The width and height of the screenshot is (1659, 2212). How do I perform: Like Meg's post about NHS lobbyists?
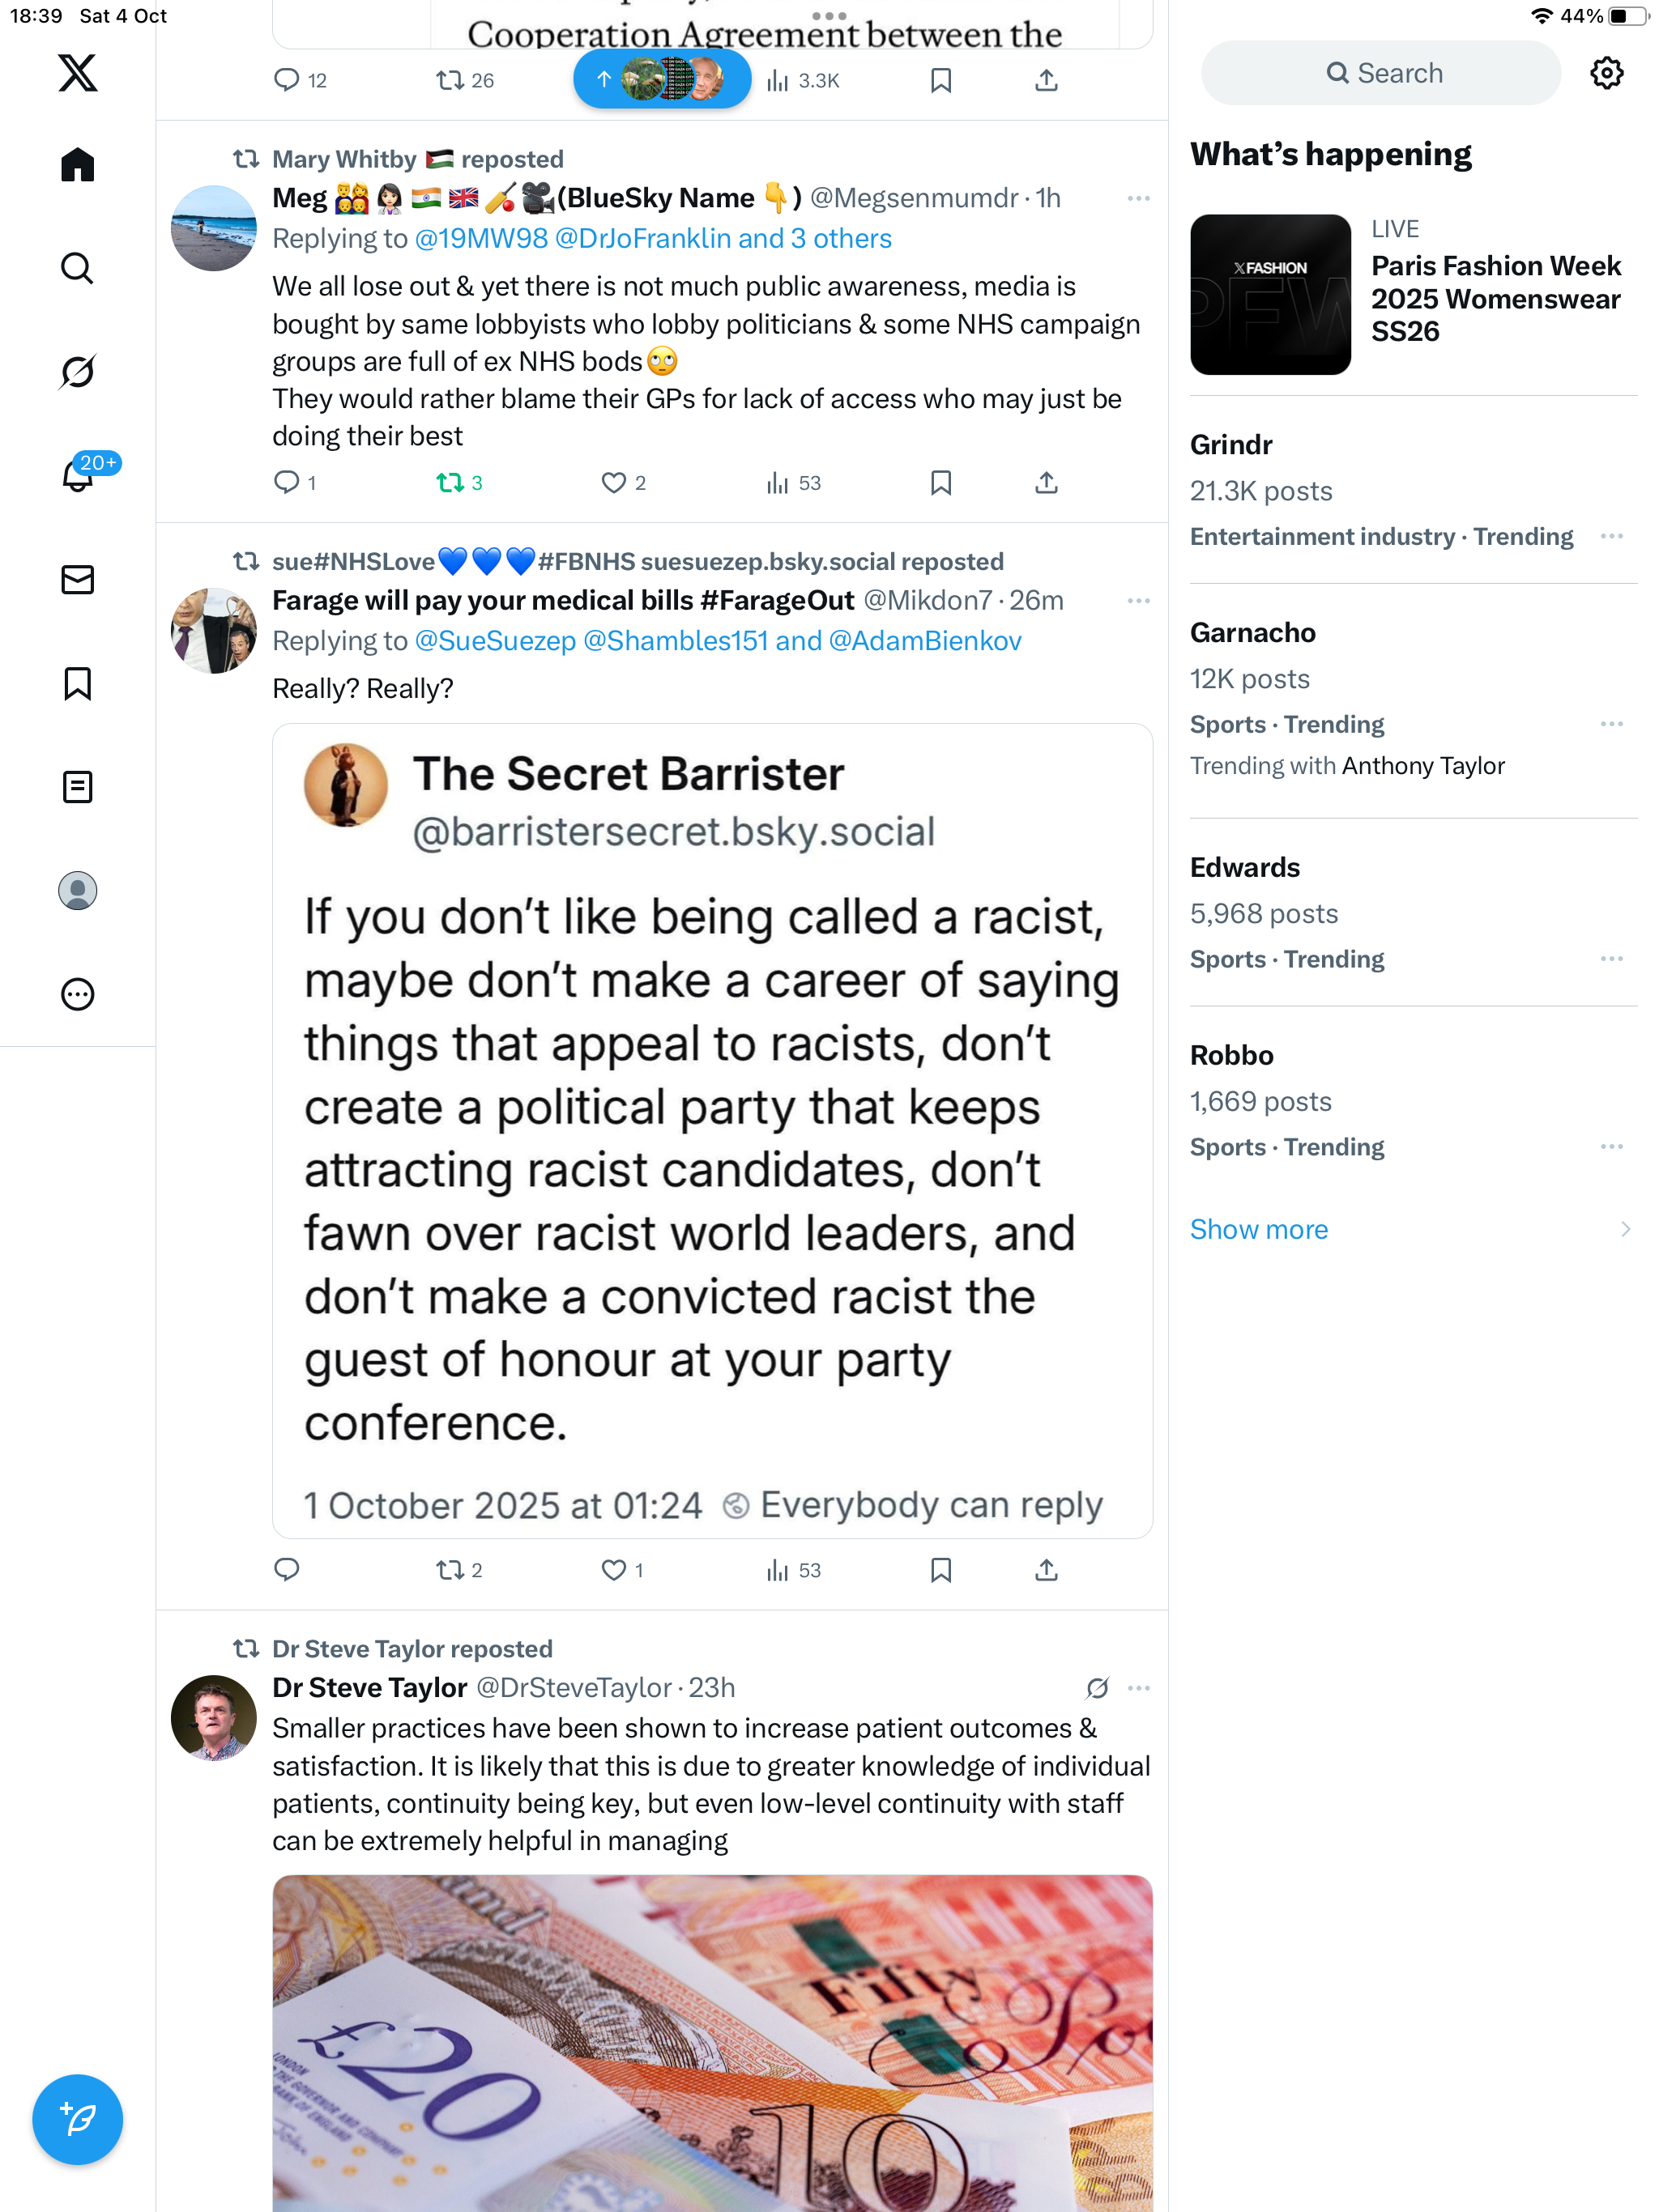pos(613,483)
